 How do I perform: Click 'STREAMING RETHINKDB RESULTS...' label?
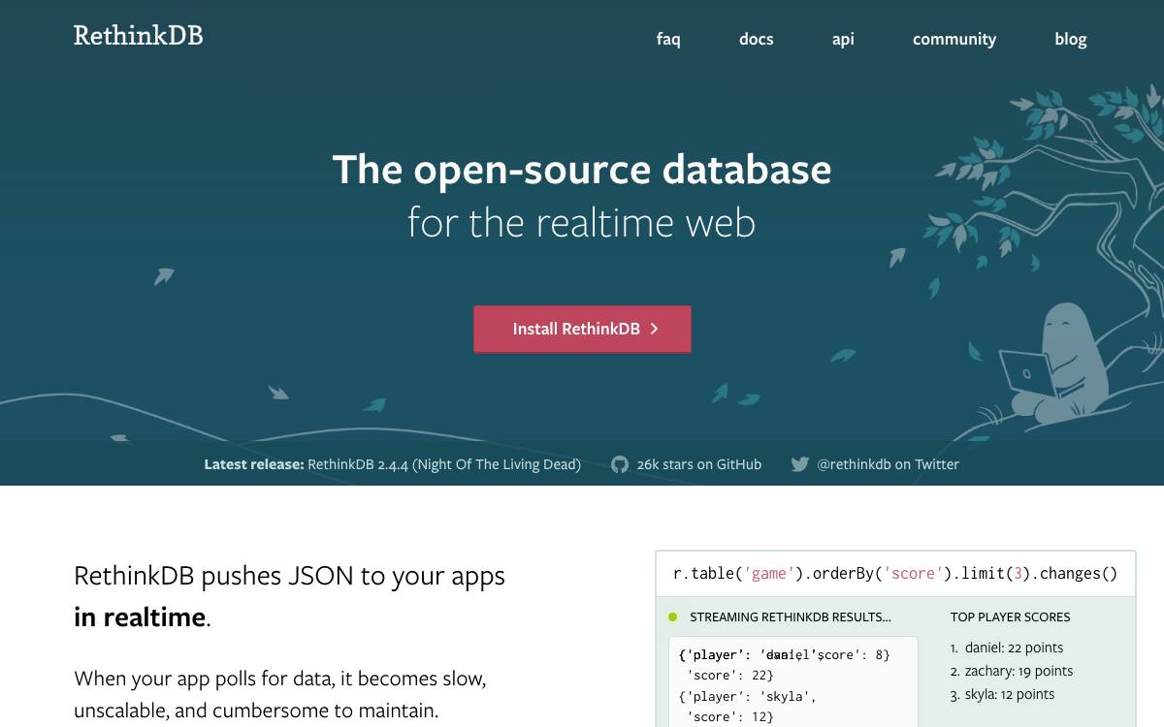click(x=791, y=616)
